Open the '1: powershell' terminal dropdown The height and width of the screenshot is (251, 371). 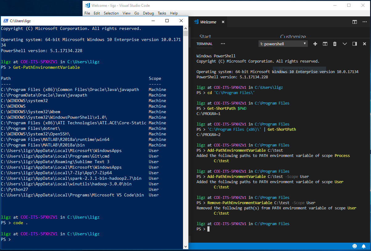(283, 44)
